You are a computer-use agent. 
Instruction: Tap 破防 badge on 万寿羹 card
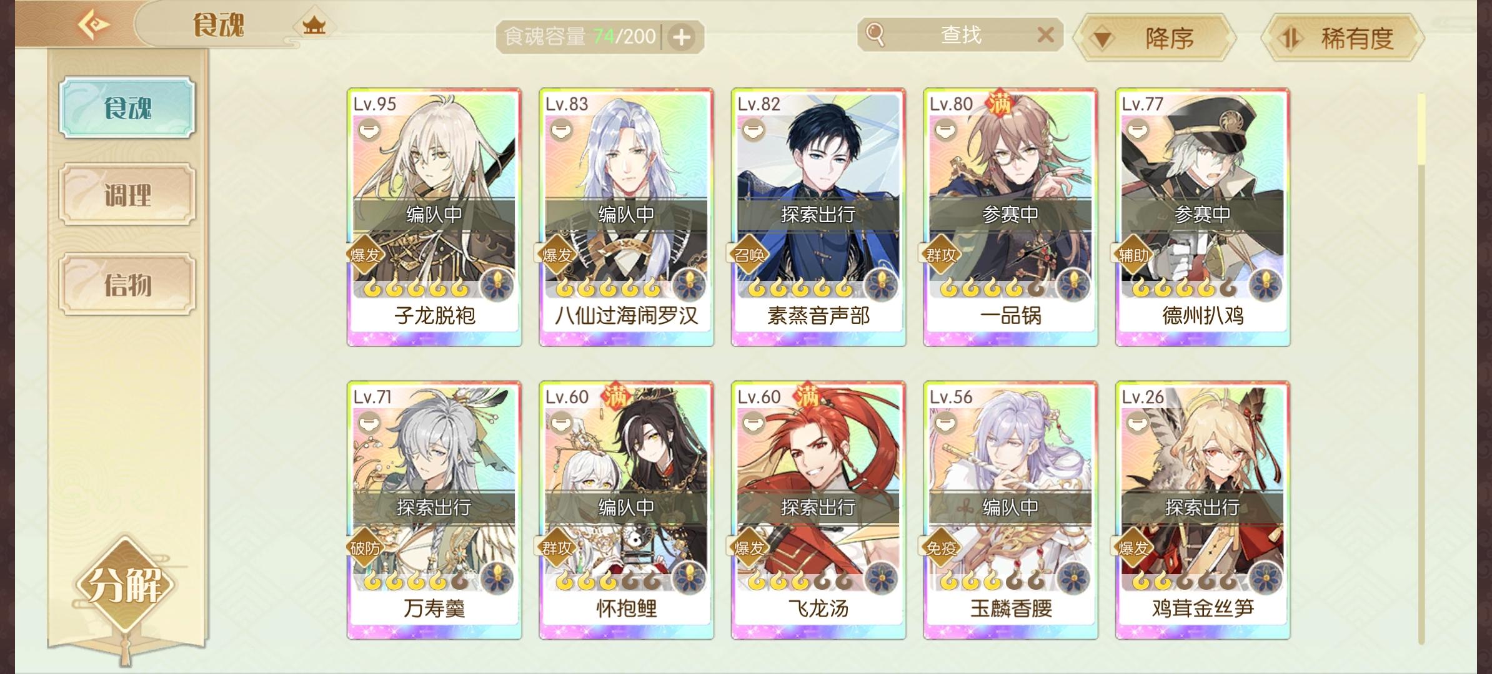[x=365, y=548]
